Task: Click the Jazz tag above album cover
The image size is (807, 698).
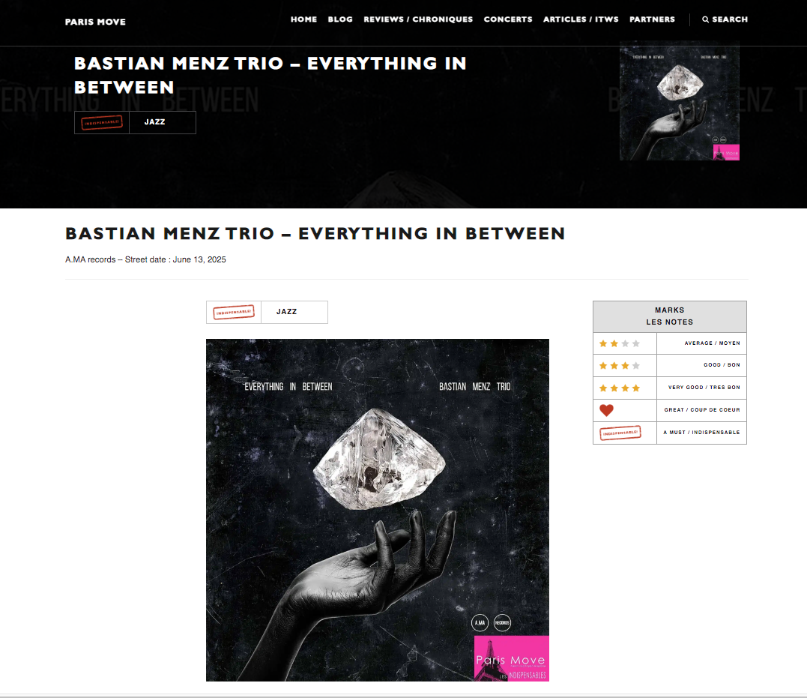Action: coord(287,312)
